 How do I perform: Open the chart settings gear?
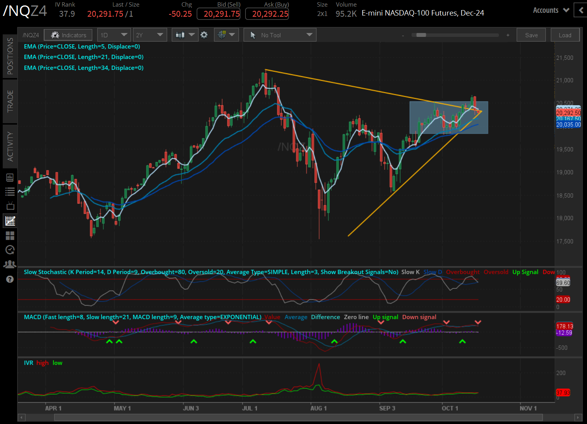tap(204, 35)
